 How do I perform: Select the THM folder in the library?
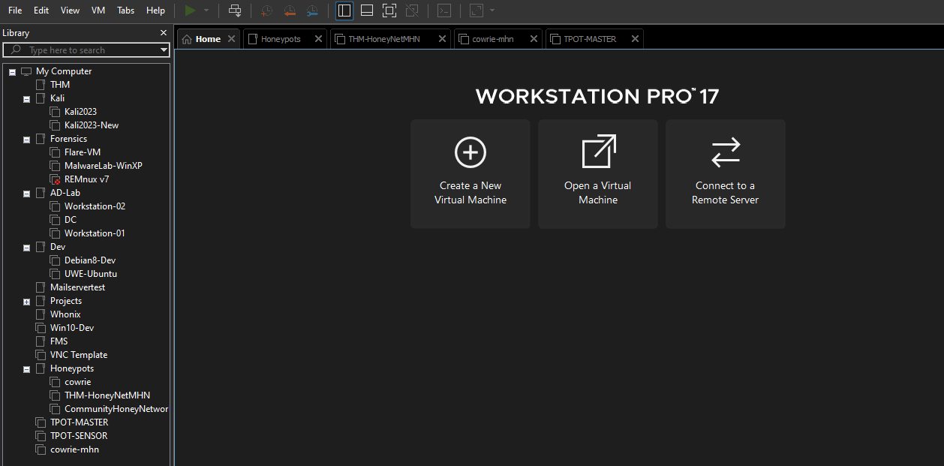click(x=60, y=85)
